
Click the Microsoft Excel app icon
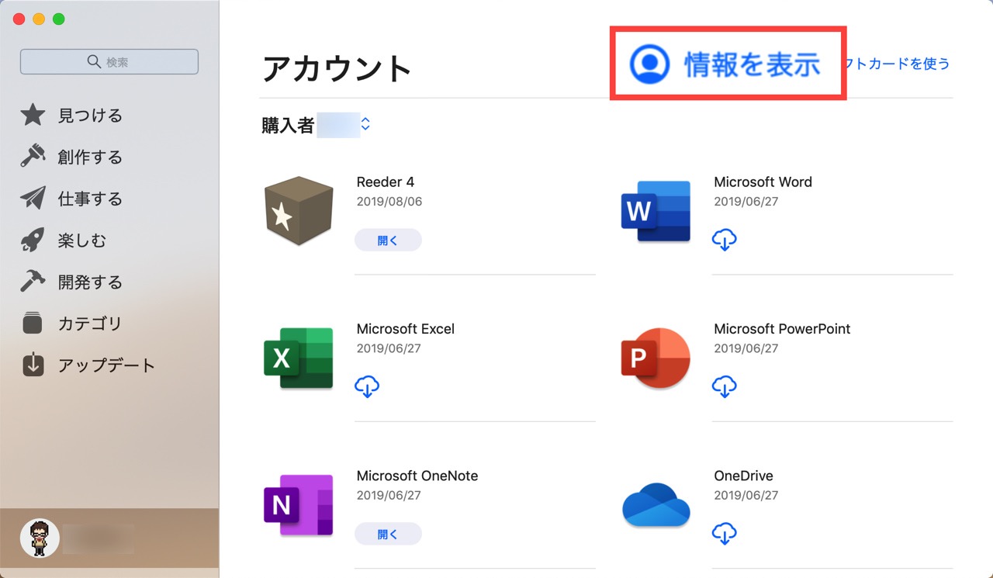point(299,358)
